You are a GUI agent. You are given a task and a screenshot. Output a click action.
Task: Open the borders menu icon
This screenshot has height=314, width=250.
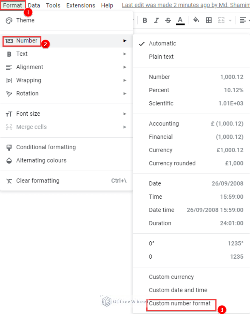[x=209, y=20]
